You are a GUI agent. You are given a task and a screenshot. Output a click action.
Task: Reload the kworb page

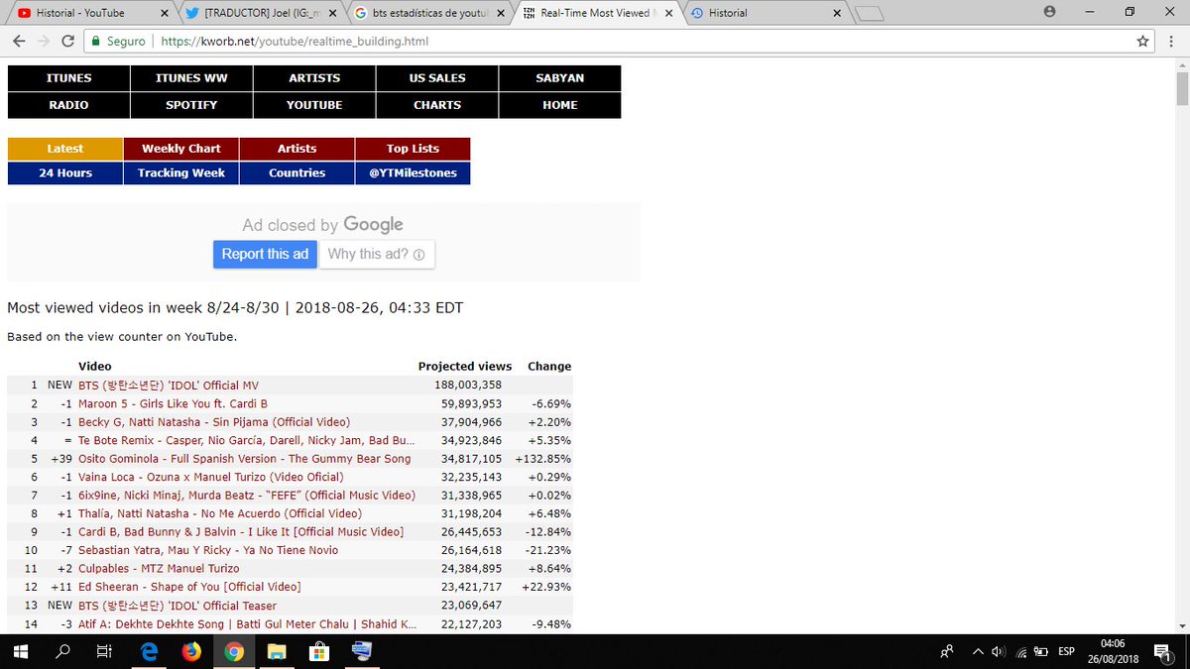[67, 42]
